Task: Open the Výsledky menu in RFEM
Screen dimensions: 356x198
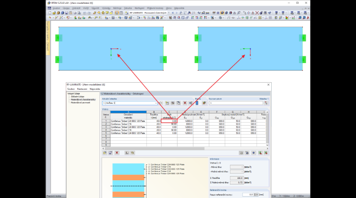Action: point(106,8)
